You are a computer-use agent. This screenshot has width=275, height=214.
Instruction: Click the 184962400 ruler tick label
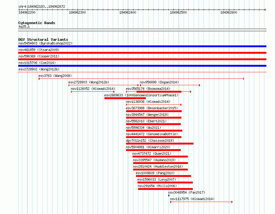[x=128, y=12]
